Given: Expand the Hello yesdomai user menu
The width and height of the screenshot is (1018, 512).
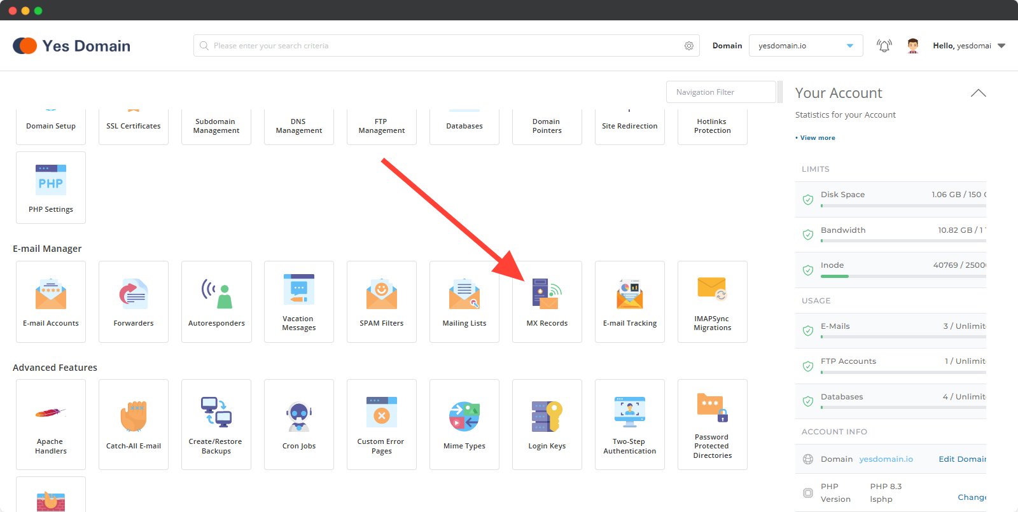Looking at the screenshot, I should pyautogui.click(x=969, y=46).
